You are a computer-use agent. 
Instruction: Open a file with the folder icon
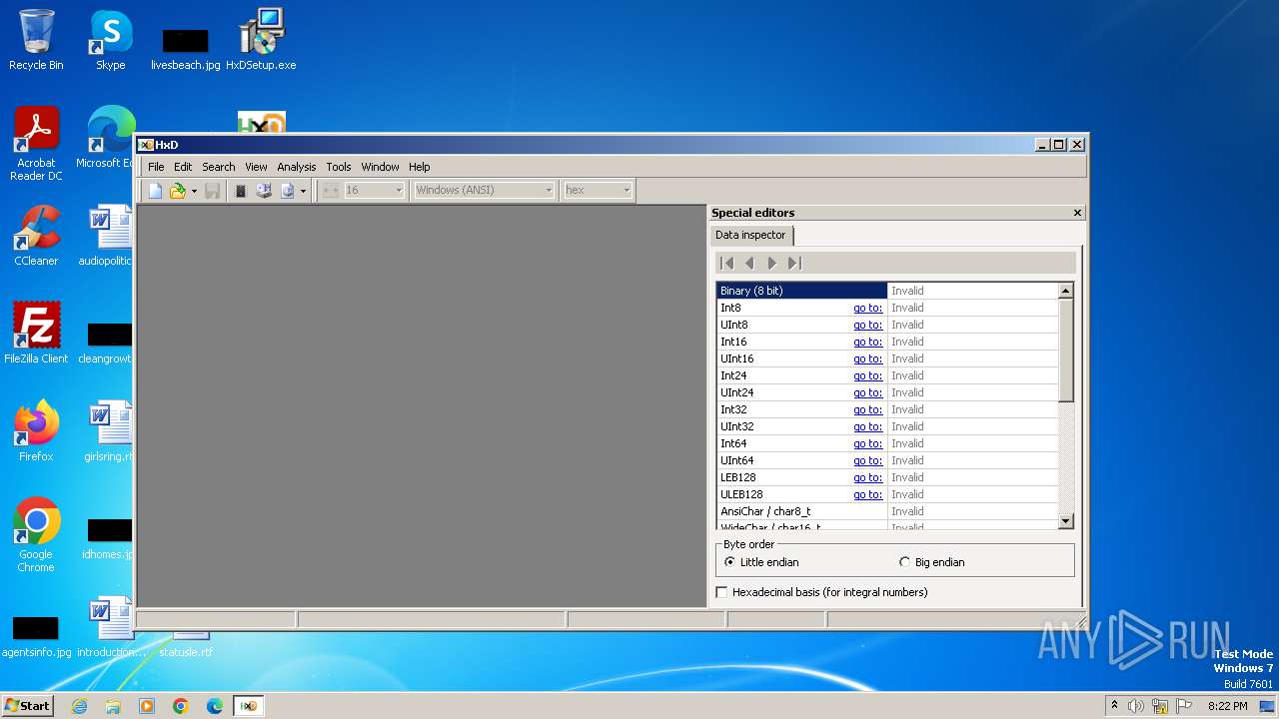click(177, 191)
